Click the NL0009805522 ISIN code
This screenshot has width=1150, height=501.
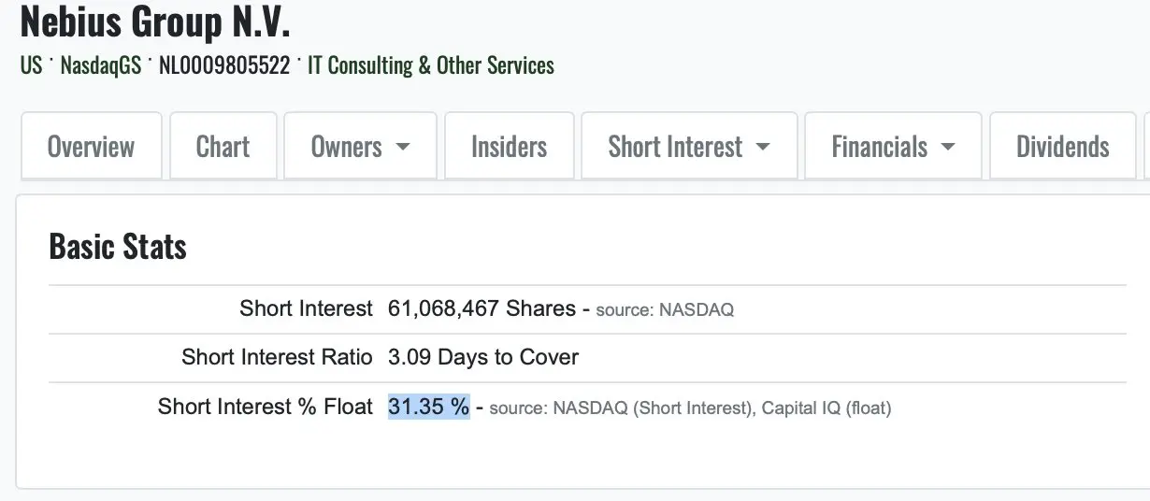224,65
